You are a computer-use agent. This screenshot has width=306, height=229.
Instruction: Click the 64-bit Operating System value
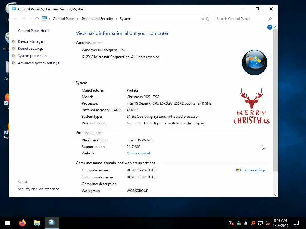163,117
